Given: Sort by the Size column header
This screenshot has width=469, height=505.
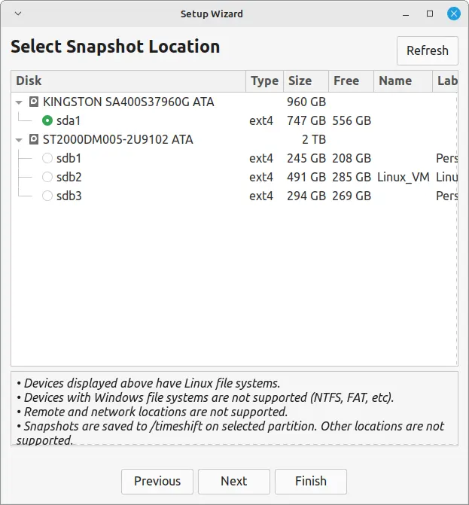Looking at the screenshot, I should click(x=300, y=81).
